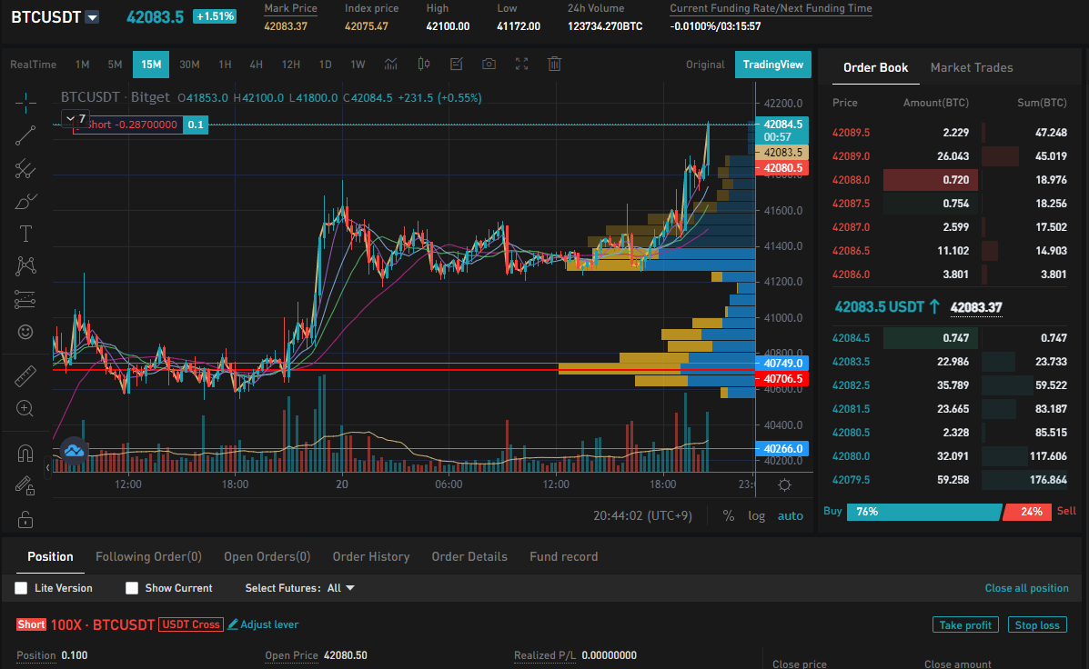Click the Buy 76% ratio bar
The width and height of the screenshot is (1089, 669).
923,512
